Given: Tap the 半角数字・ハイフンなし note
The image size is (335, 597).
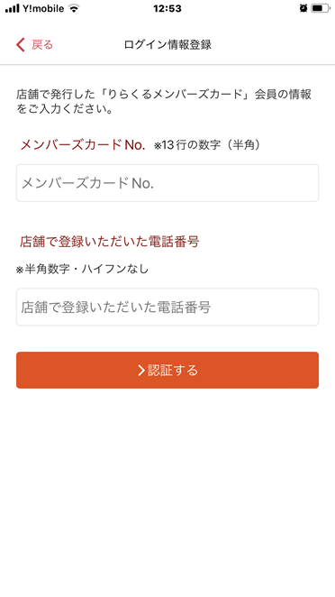Looking at the screenshot, I should tap(82, 269).
